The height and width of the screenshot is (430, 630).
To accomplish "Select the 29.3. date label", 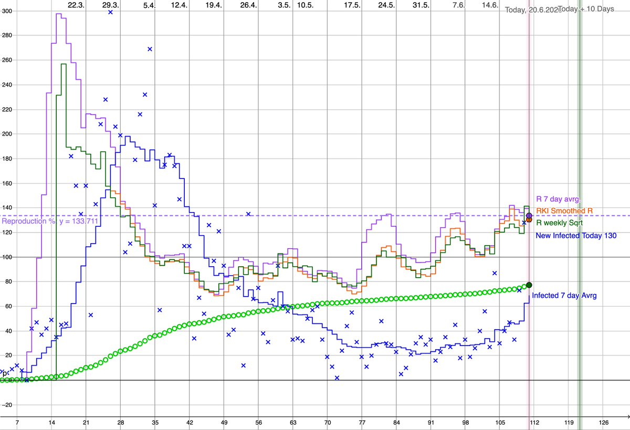I will (x=110, y=5).
